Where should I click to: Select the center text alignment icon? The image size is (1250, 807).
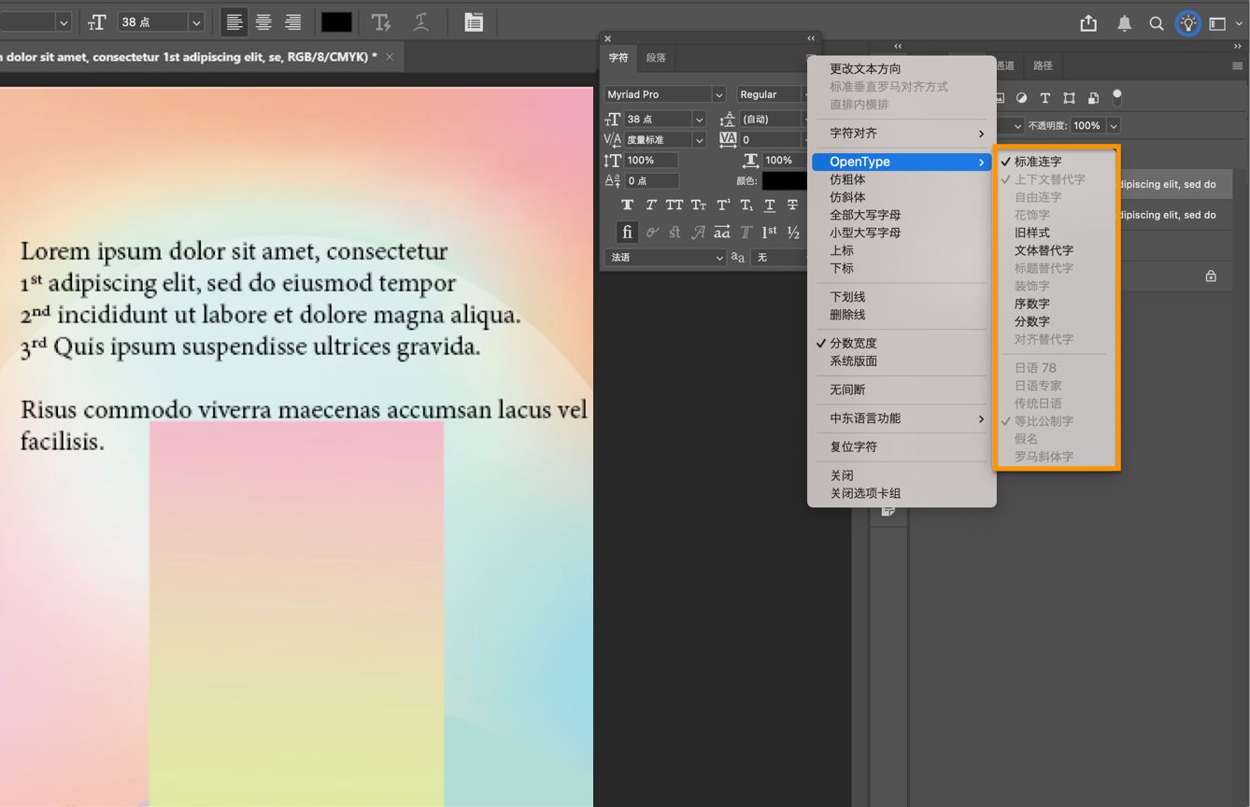[263, 21]
